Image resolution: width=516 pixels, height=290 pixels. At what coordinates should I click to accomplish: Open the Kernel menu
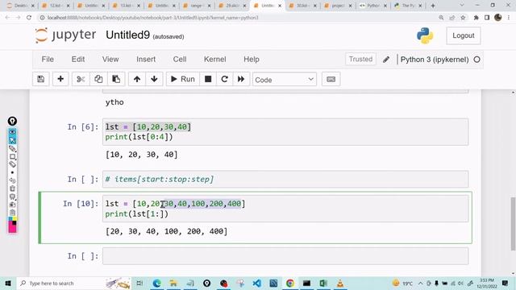point(215,59)
